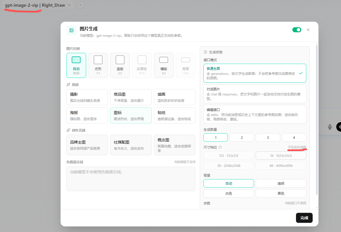341x232 pixels.
Task: Set background to 自动
Action: [229, 183]
